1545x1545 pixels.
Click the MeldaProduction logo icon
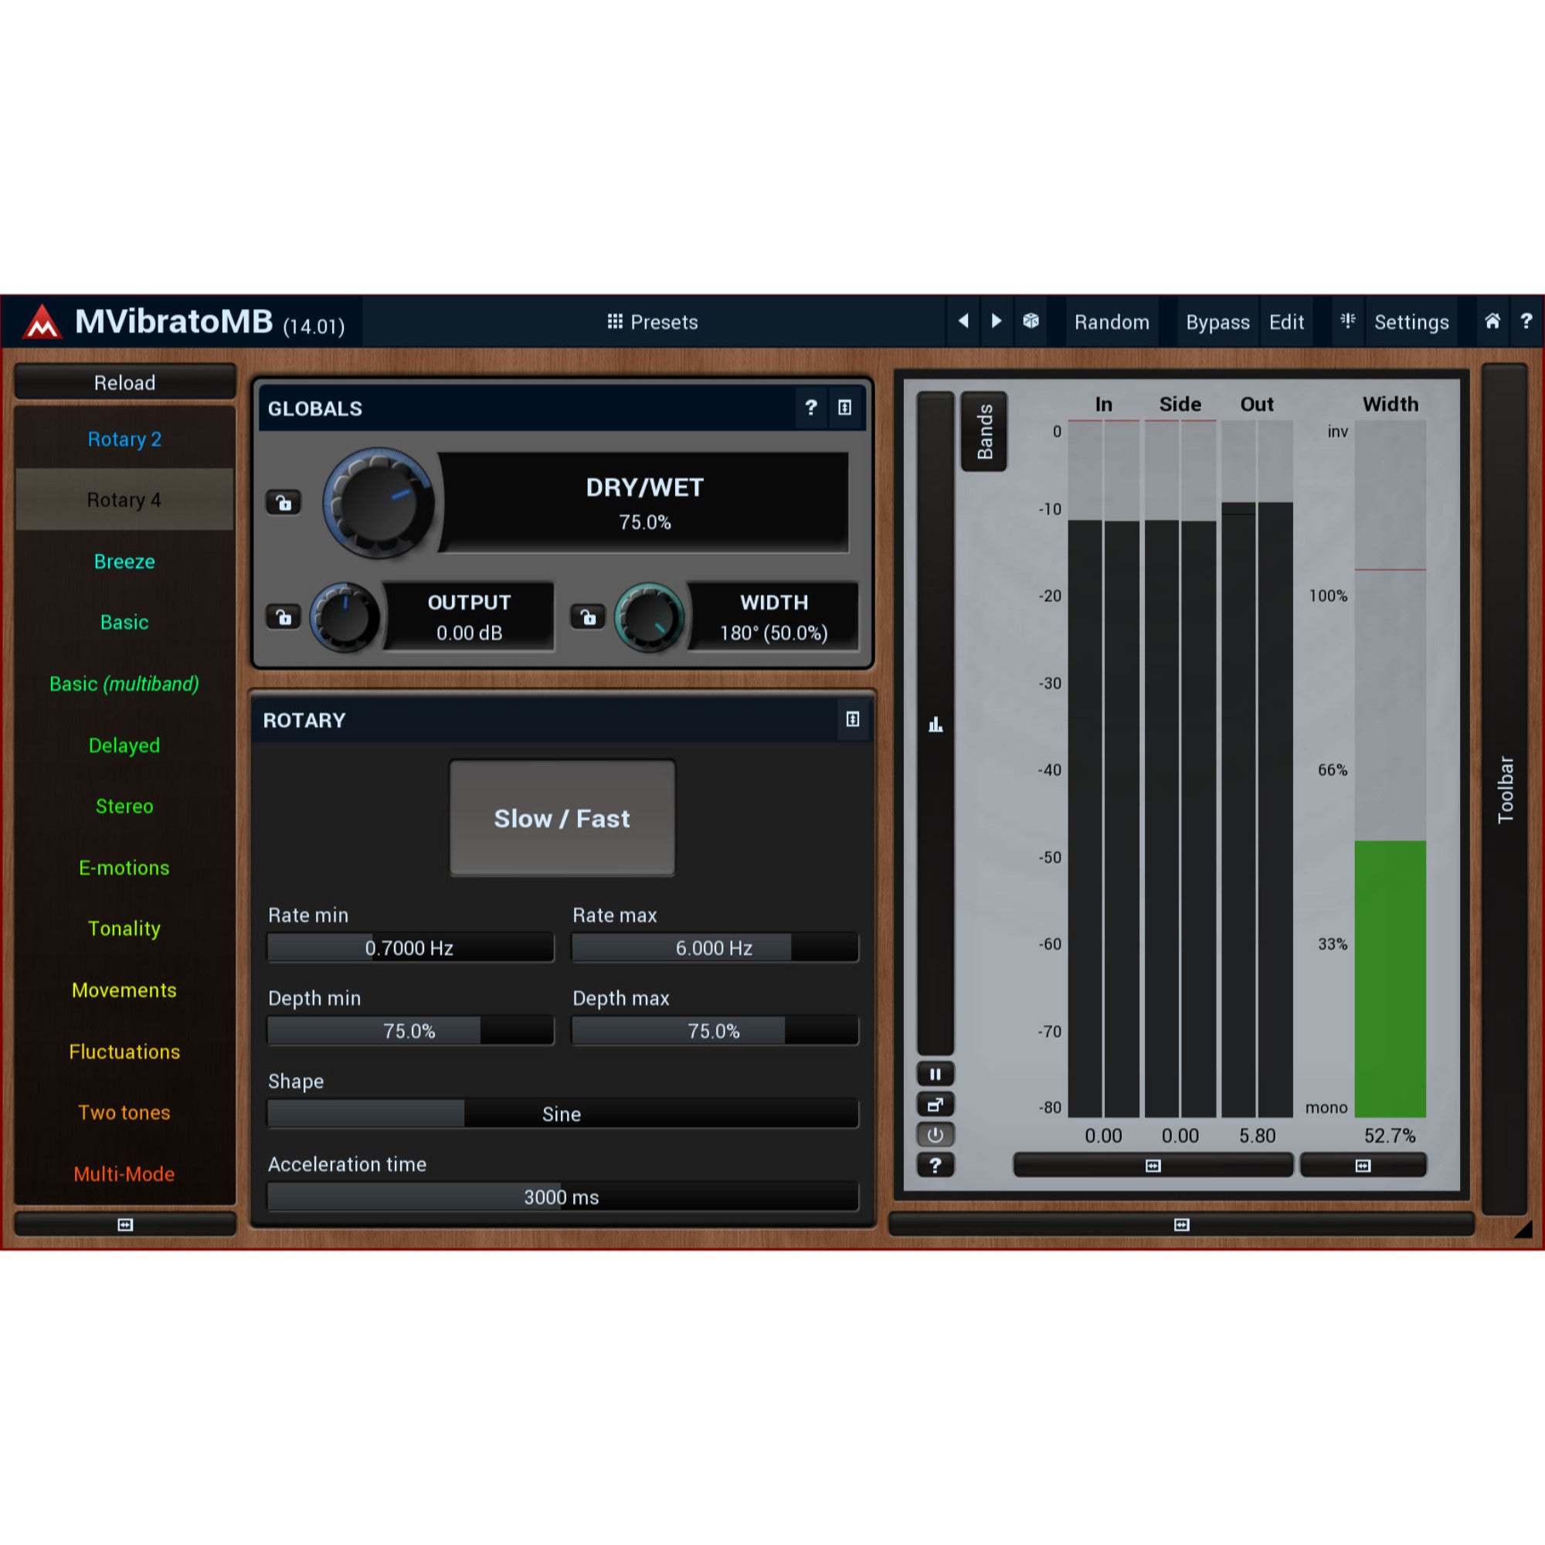pos(42,321)
